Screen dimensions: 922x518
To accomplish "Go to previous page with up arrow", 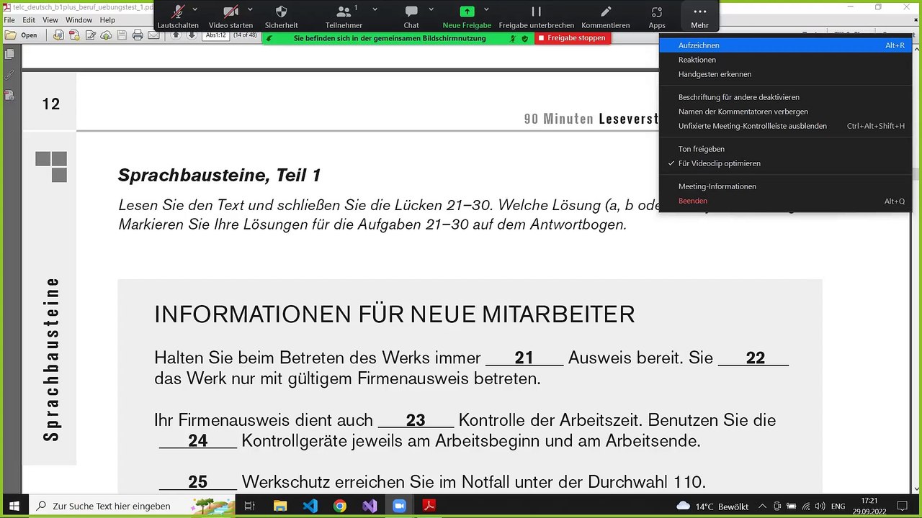I will 176,35.
